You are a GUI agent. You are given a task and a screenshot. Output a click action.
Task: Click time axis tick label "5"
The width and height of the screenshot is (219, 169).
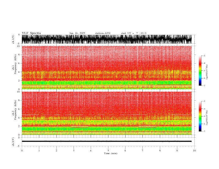point(108,150)
